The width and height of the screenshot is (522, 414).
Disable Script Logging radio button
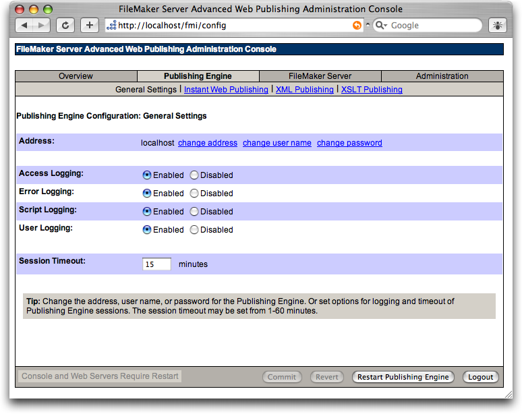point(194,211)
